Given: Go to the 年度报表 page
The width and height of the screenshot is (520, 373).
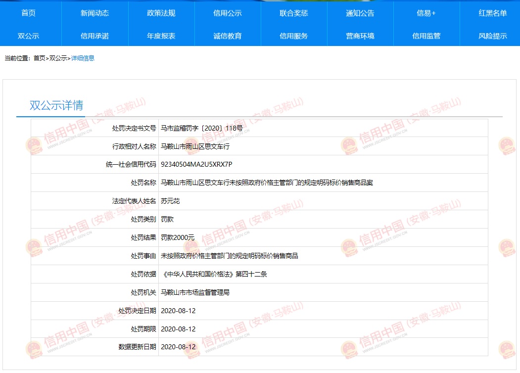Looking at the screenshot, I should coord(161,36).
